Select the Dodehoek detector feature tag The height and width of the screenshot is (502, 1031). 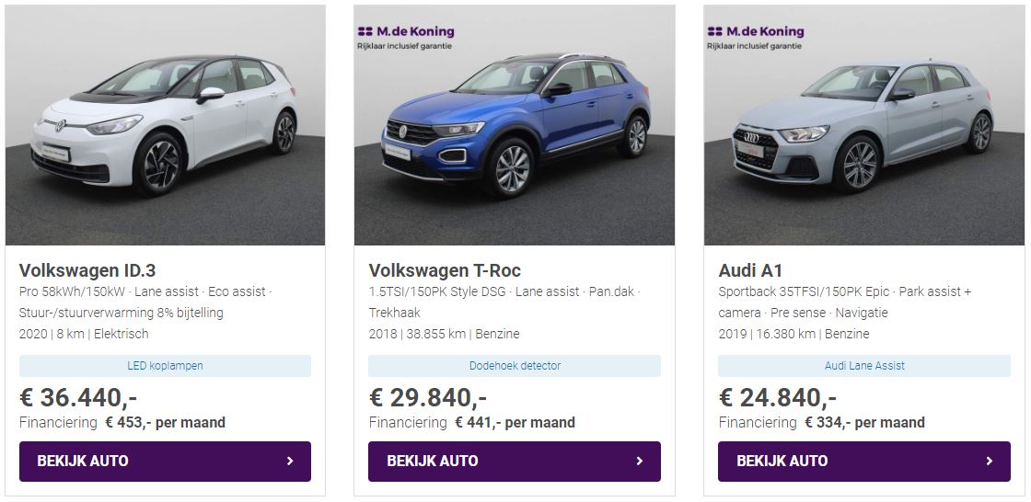(515, 366)
